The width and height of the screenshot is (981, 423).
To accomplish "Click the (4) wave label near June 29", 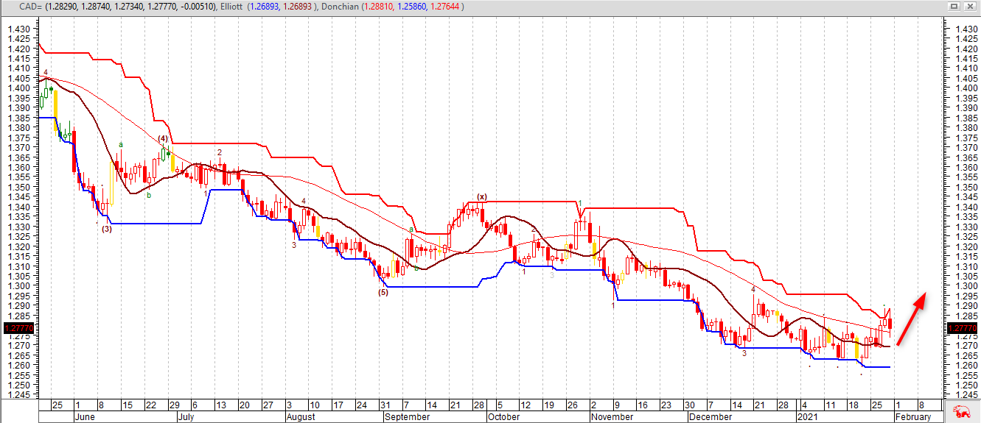I will tap(163, 138).
